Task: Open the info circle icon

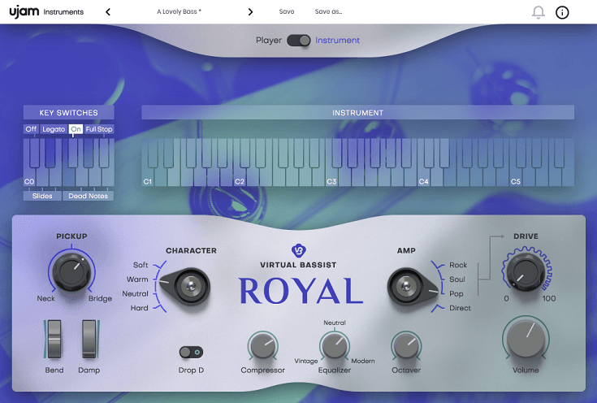Action: pyautogui.click(x=562, y=12)
